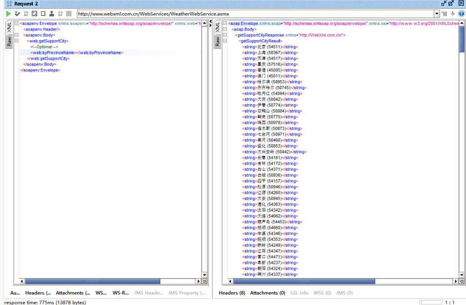Switch response editor to Raw view
Viewport: 466px width, 305px height.
(x=217, y=42)
